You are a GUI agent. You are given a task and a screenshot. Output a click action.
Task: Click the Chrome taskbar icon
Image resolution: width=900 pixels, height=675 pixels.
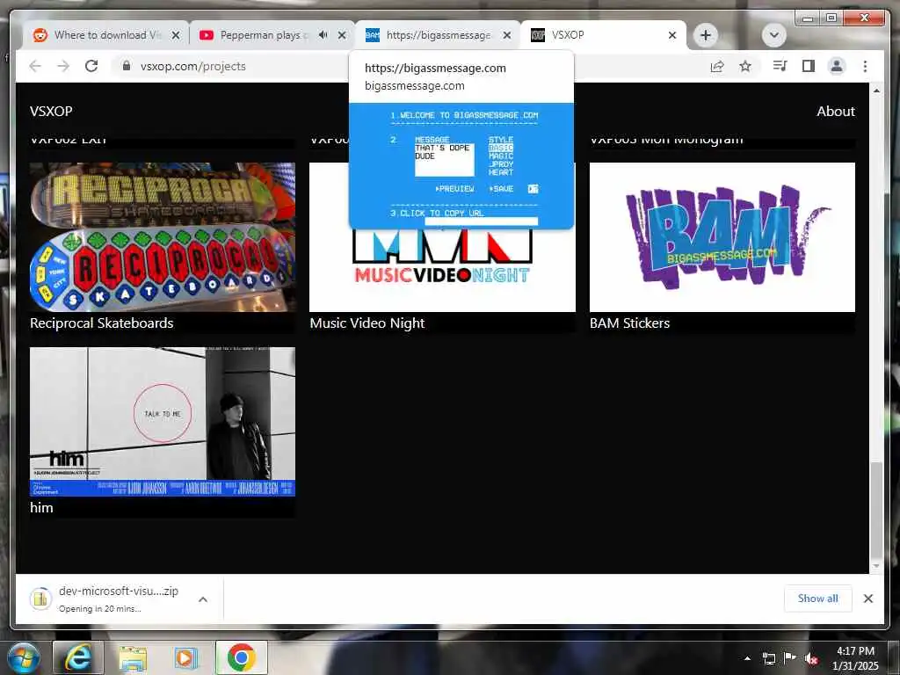coord(242,657)
